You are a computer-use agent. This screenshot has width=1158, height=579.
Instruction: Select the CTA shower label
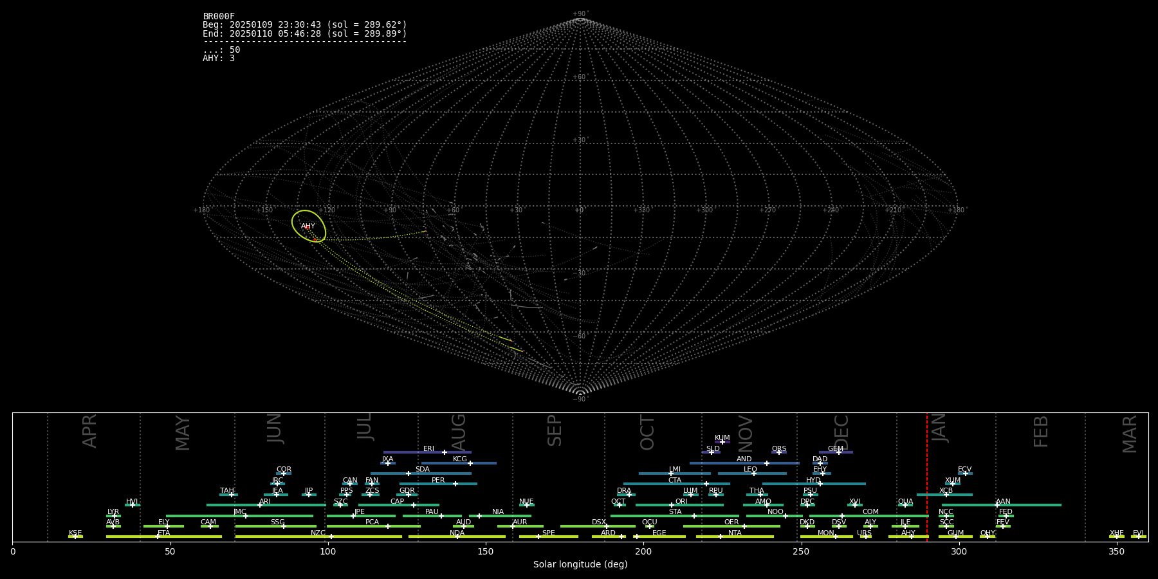click(x=675, y=481)
